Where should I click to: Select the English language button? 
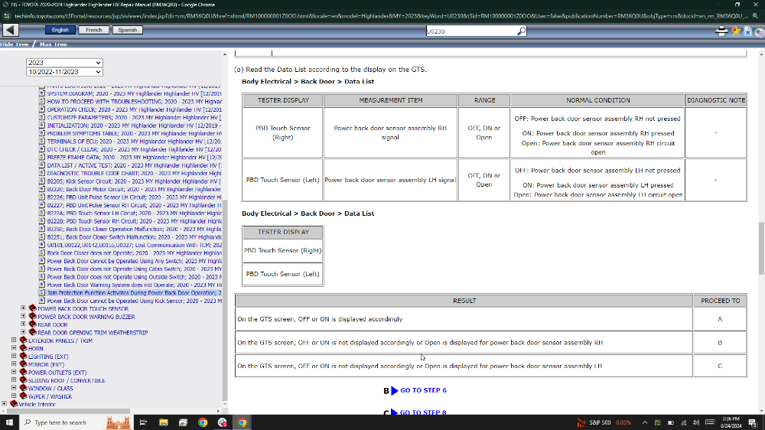click(x=60, y=30)
